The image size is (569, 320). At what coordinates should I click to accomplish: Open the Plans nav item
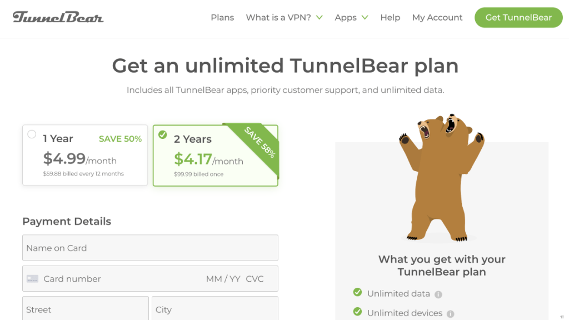(222, 17)
